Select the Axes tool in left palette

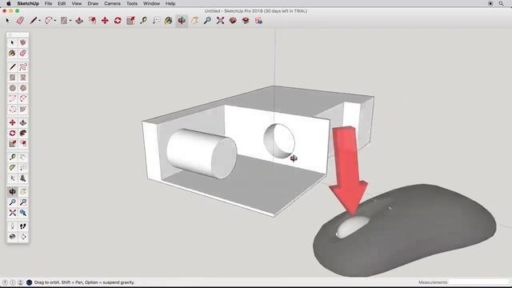pos(13,178)
